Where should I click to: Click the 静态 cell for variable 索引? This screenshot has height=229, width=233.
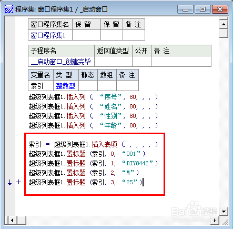click(88, 86)
